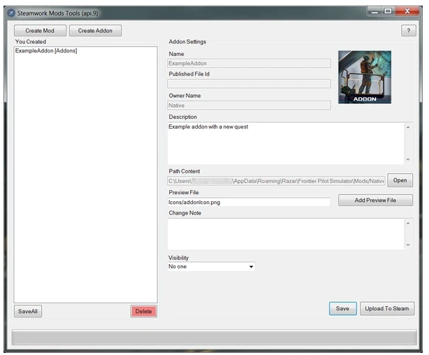
Task: Click the Path Content field
Action: (276, 181)
